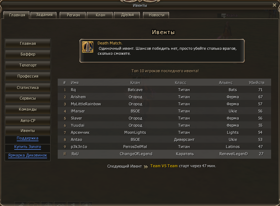This screenshot has height=206, width=280.
Task: Open the Поддержка link
Action: click(x=27, y=138)
